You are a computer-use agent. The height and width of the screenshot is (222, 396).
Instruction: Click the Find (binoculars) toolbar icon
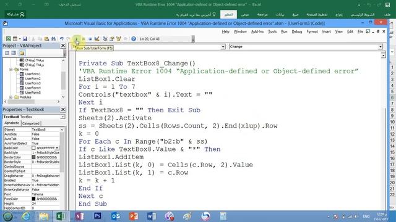[53, 39]
